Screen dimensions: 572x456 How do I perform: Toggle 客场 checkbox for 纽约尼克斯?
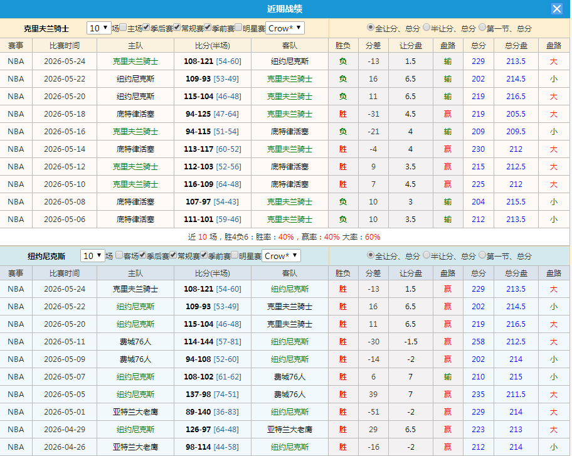(x=119, y=255)
